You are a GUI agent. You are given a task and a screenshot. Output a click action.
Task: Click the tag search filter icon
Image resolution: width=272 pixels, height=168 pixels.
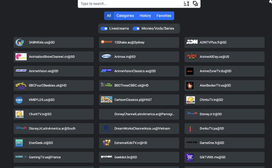[x=196, y=4]
